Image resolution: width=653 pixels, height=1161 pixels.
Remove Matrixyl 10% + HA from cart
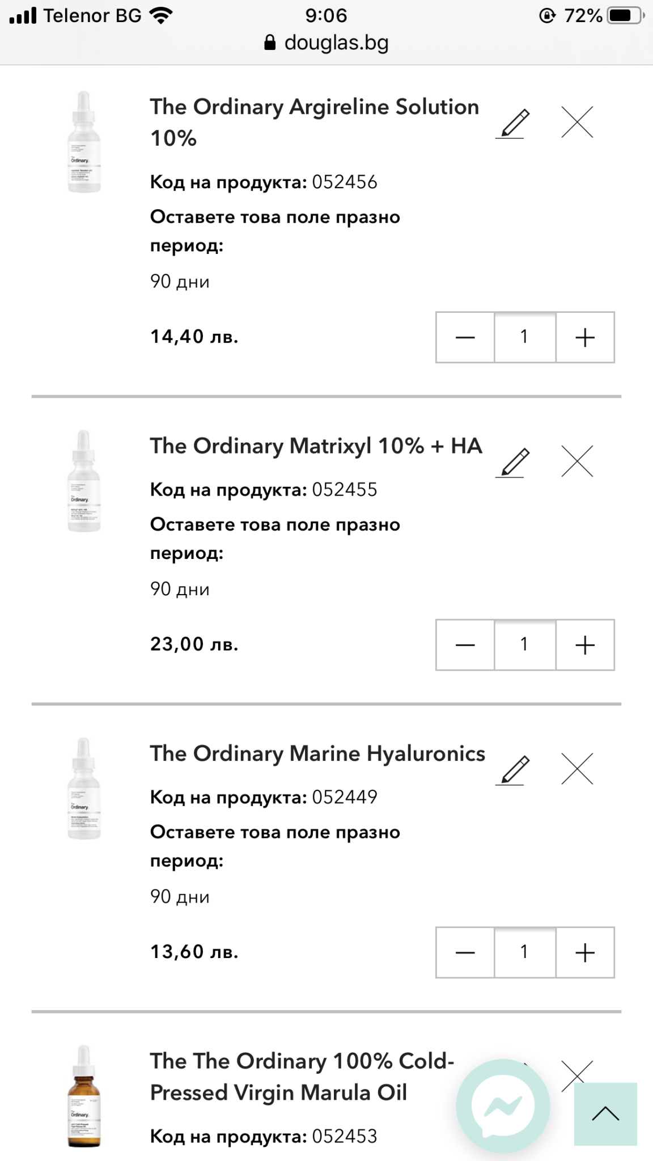click(x=577, y=461)
